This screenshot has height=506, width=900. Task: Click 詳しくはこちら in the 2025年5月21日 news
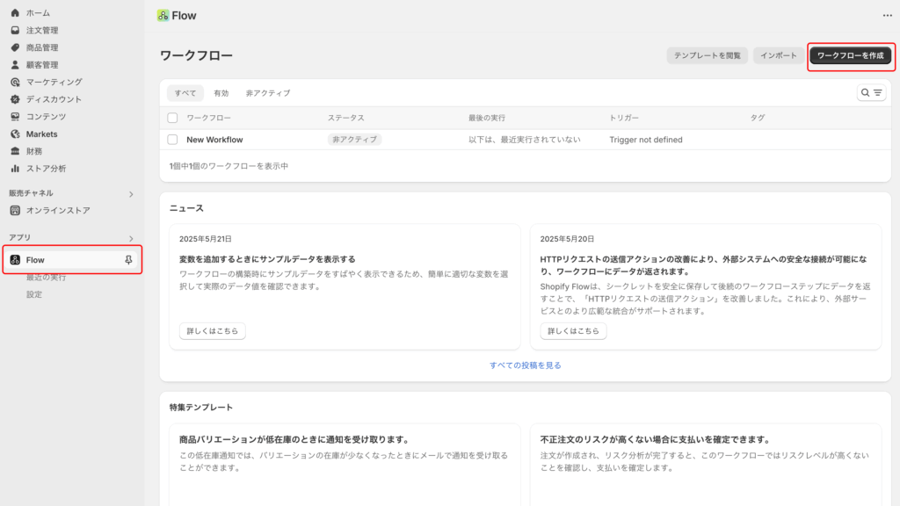tap(213, 331)
